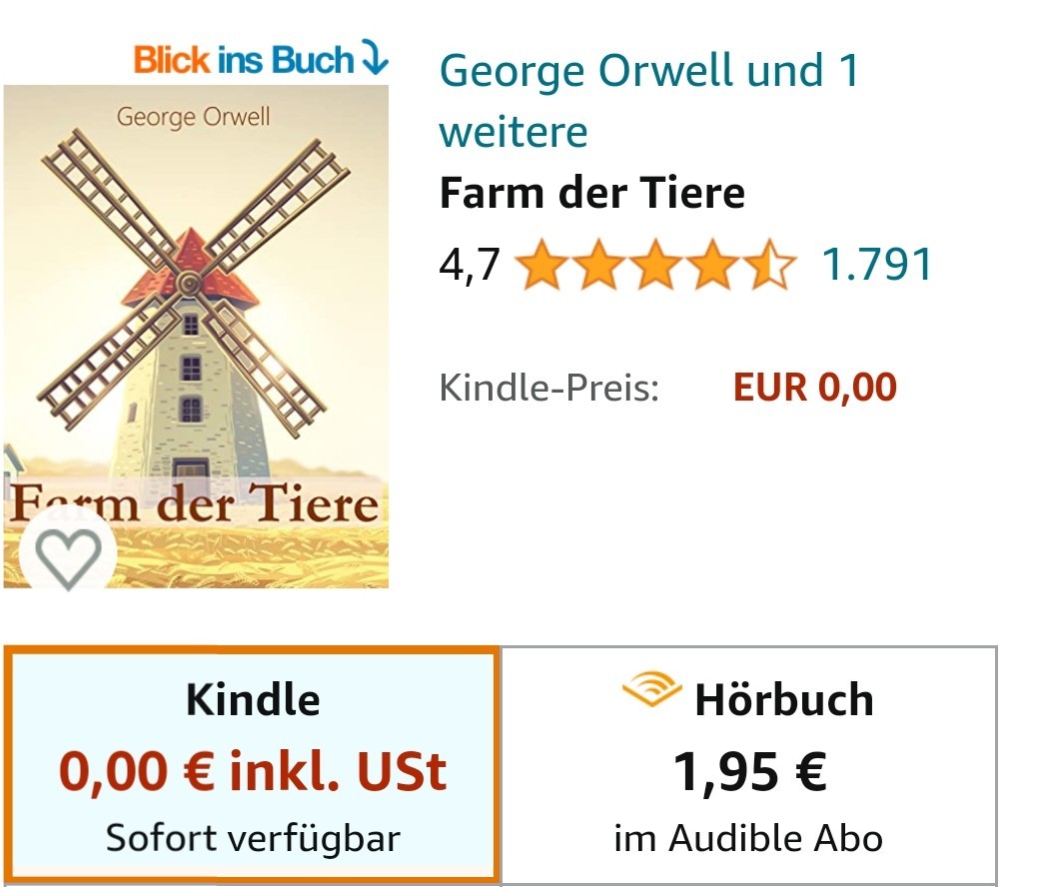Click the 1,95 € audiobook price
Screen dimensions: 1040x887
[749, 772]
